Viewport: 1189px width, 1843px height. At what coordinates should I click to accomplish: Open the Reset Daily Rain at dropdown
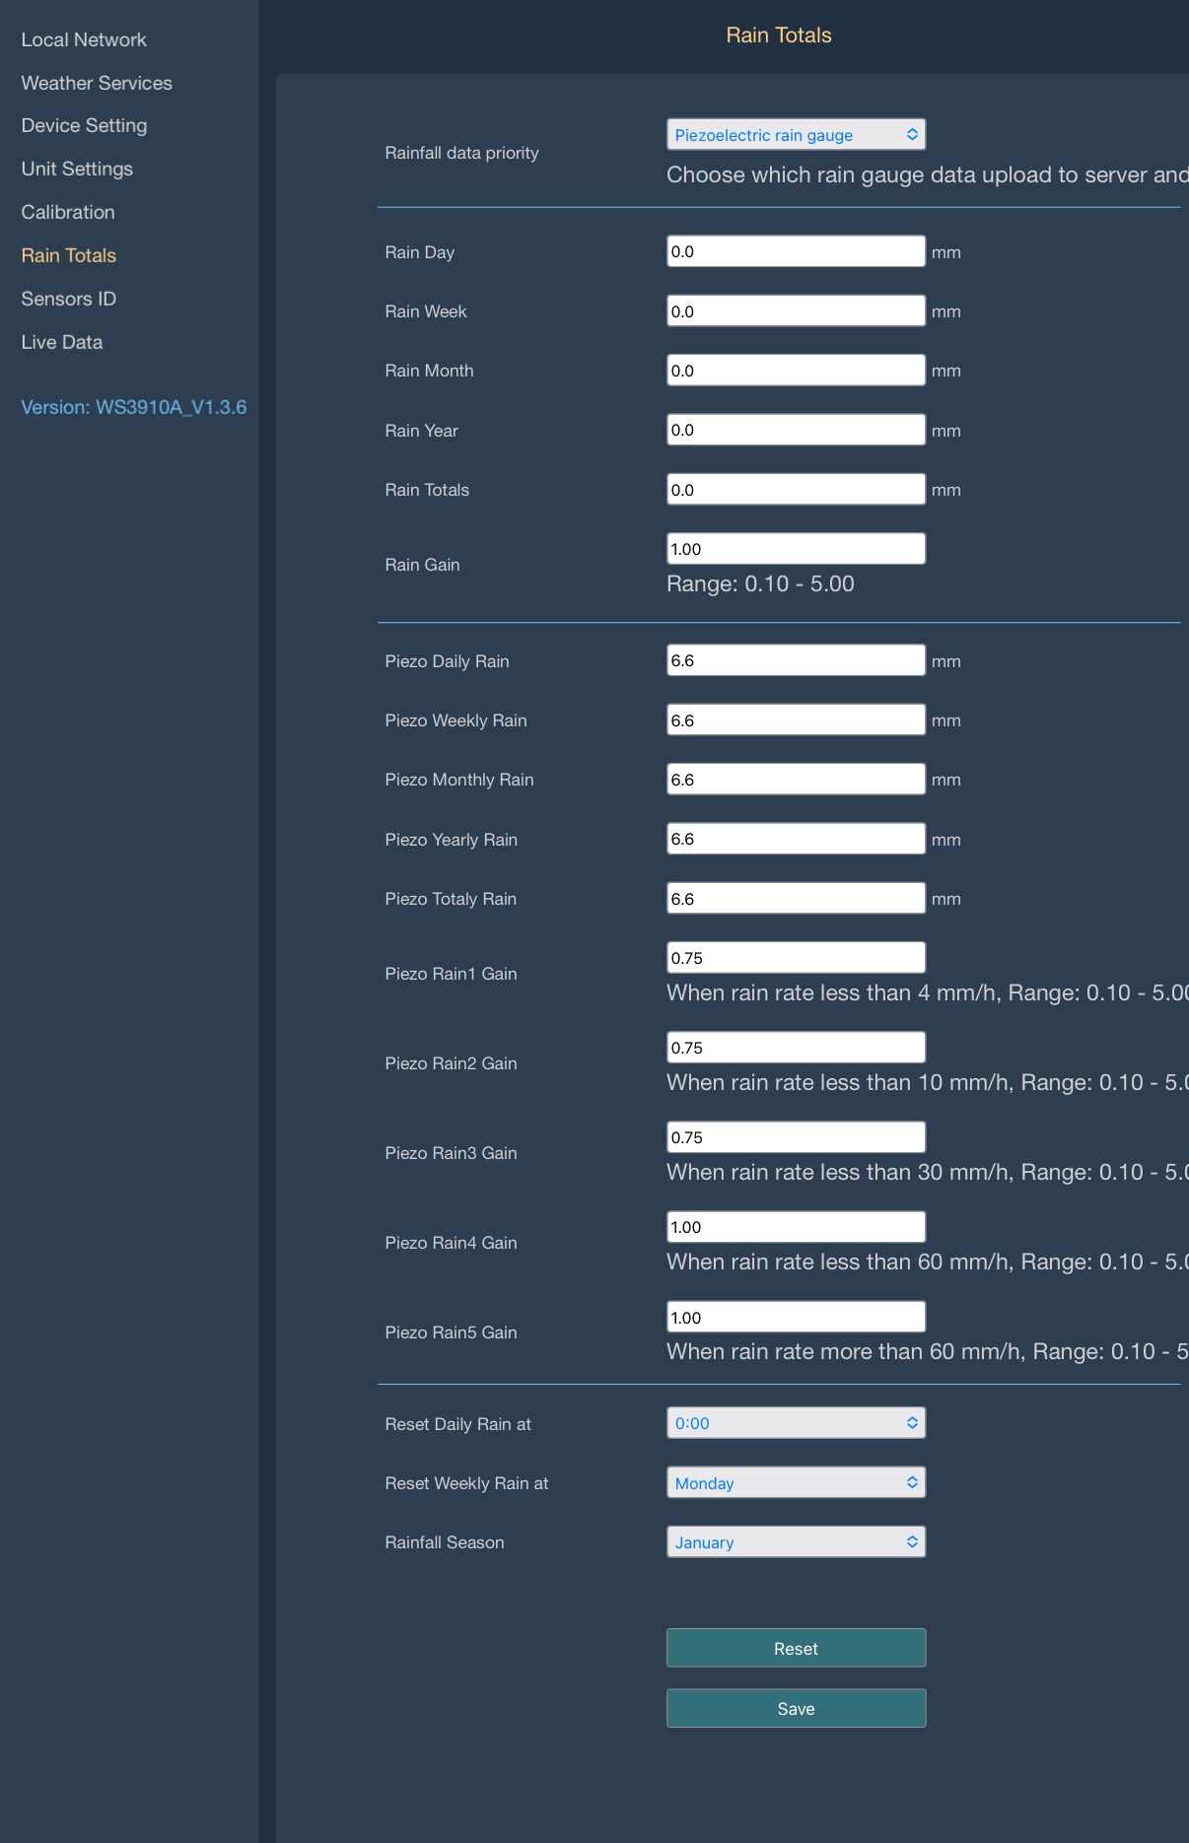point(796,1422)
